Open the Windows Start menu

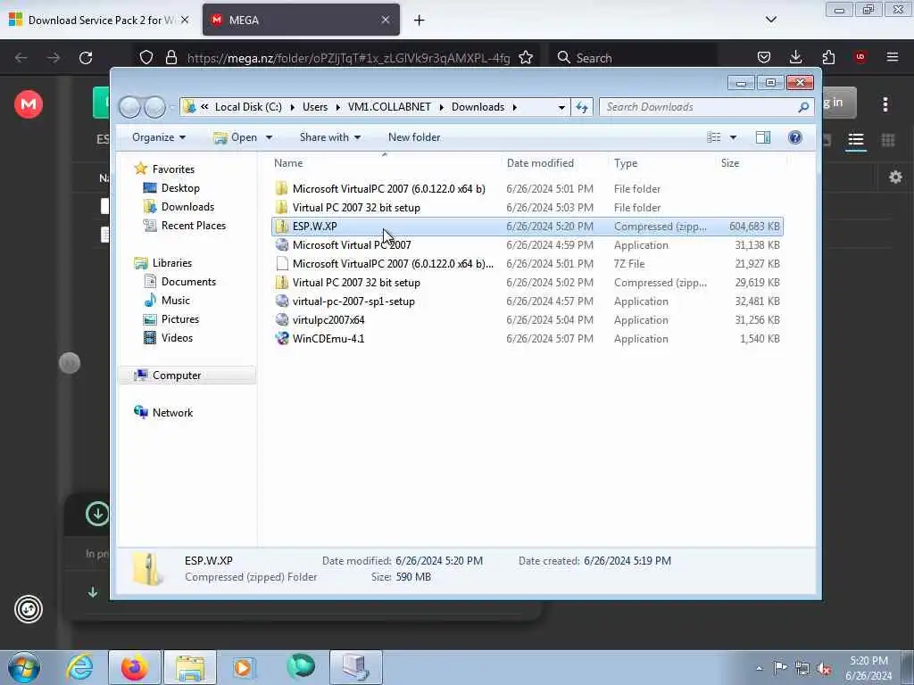tap(24, 667)
